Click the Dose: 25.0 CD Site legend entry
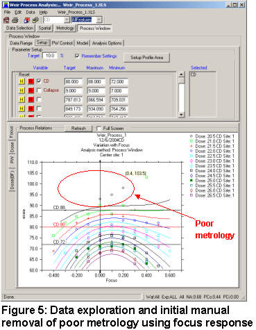Image resolution: width=256 pixels, height=330 pixels. point(212,181)
